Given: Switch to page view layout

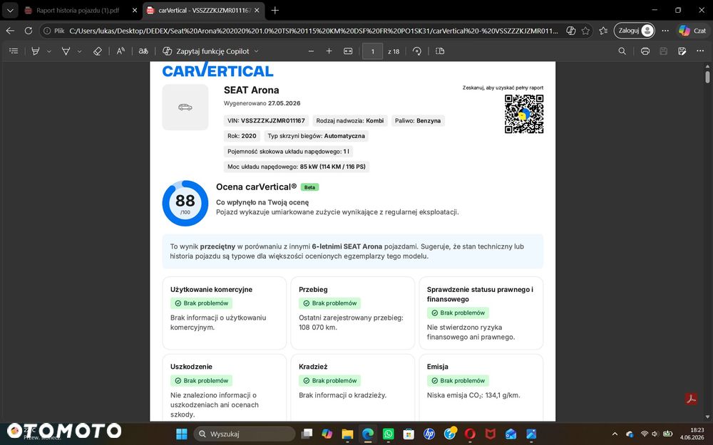Looking at the screenshot, I should [440, 51].
